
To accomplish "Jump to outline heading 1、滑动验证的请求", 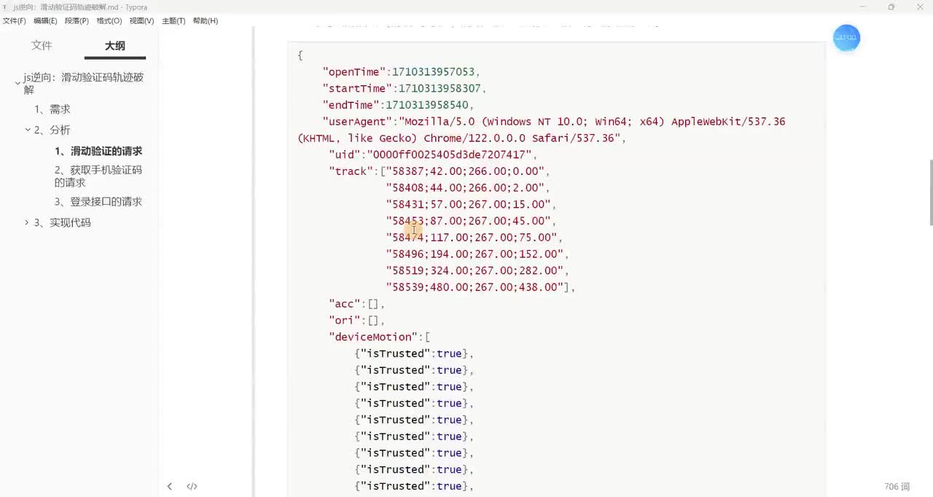I will pyautogui.click(x=98, y=151).
